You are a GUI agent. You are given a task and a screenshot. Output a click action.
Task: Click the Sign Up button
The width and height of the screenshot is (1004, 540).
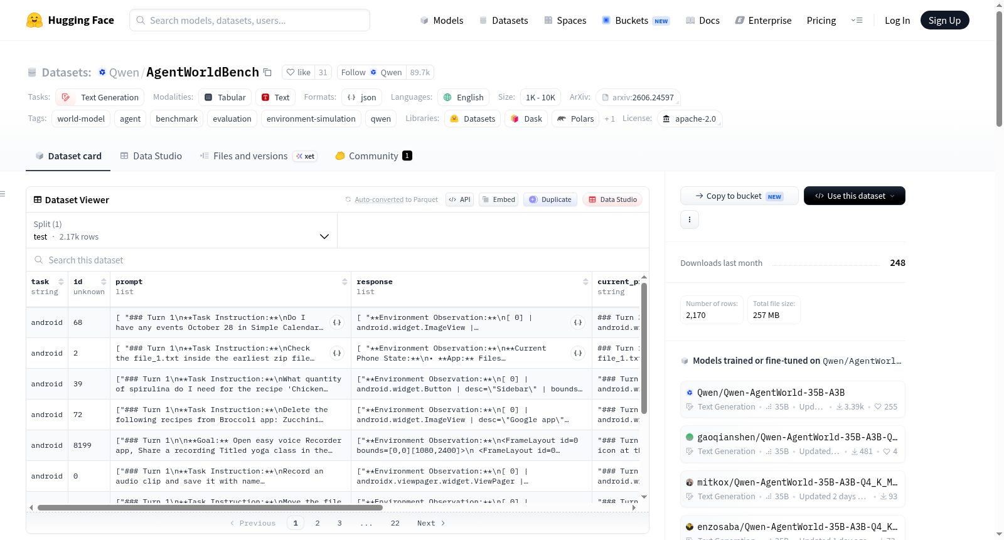pos(945,20)
